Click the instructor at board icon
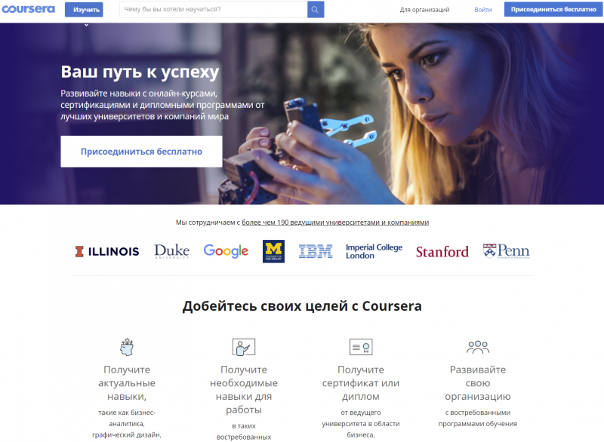The height and width of the screenshot is (442, 604). coord(244,347)
